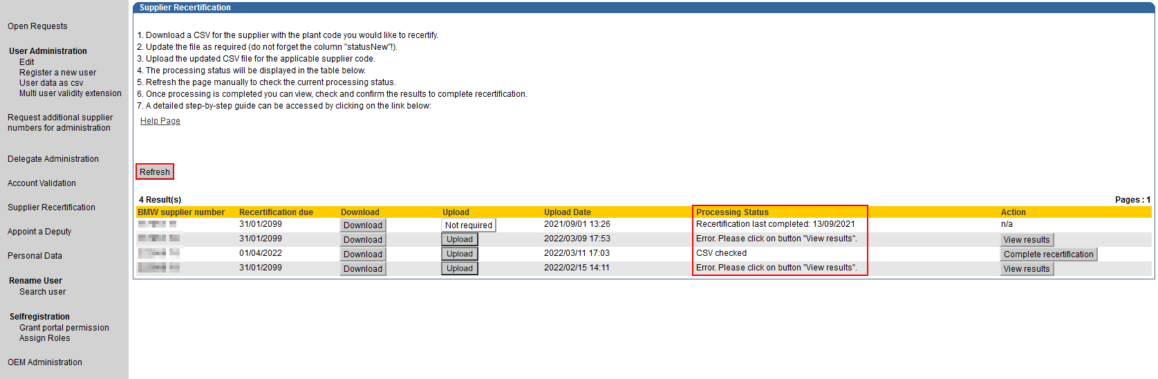Upload CSV for the 2022/03/09 row
1158x379 pixels.
click(x=459, y=239)
